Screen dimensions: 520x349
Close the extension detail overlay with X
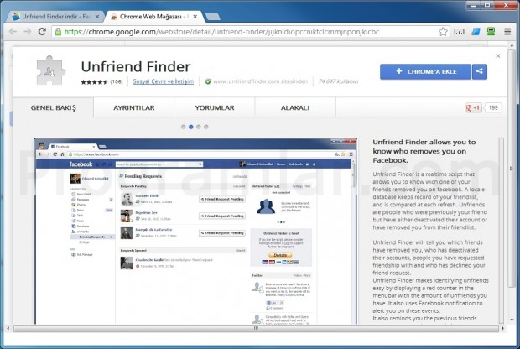coord(498,56)
